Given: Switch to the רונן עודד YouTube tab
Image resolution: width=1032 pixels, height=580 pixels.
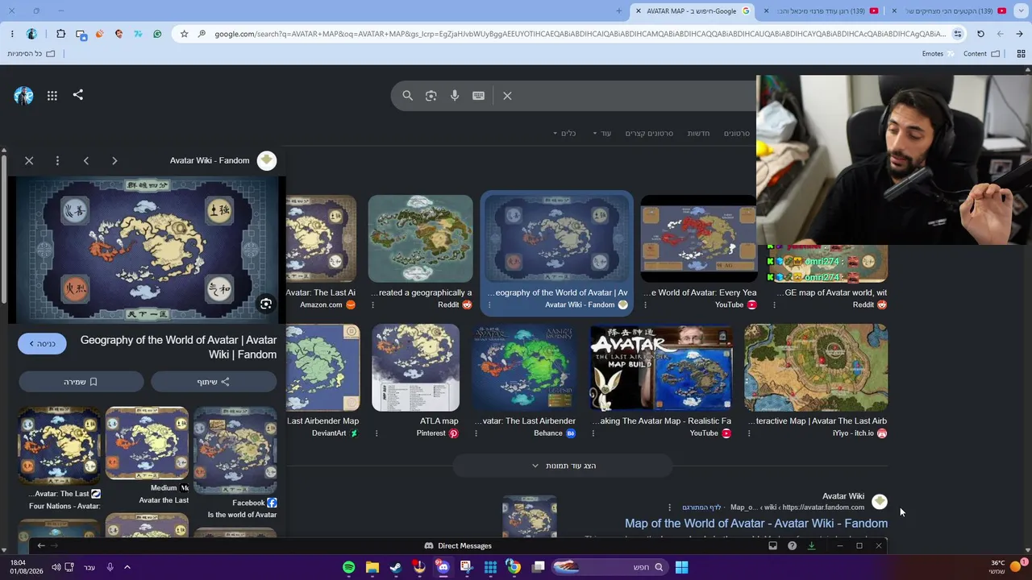Looking at the screenshot, I should 822,10.
